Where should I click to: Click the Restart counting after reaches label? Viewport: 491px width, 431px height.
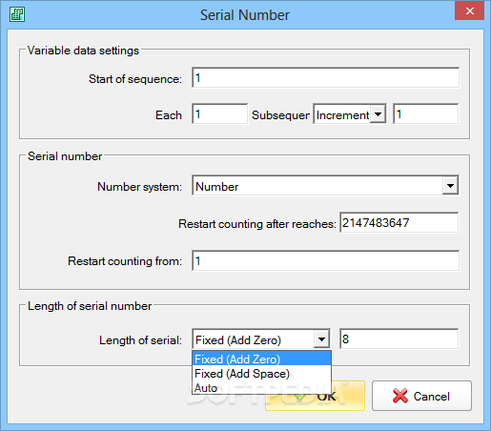click(x=257, y=224)
